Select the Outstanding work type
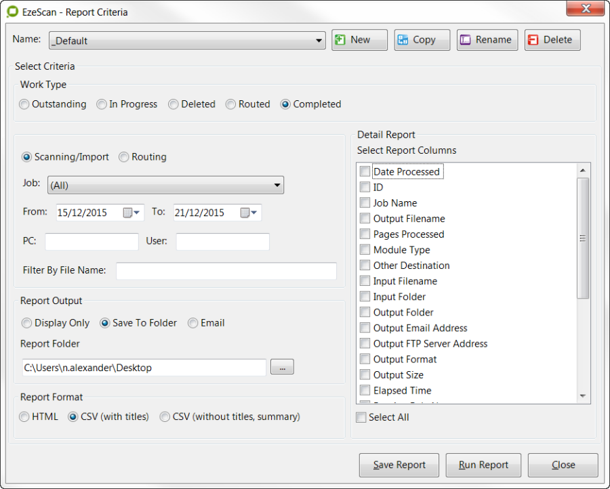Image resolution: width=610 pixels, height=489 pixels. click(24, 104)
